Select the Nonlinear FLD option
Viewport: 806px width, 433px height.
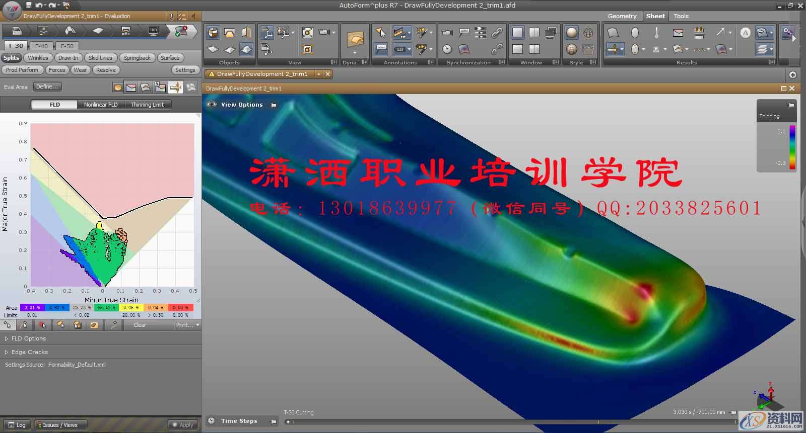(101, 105)
